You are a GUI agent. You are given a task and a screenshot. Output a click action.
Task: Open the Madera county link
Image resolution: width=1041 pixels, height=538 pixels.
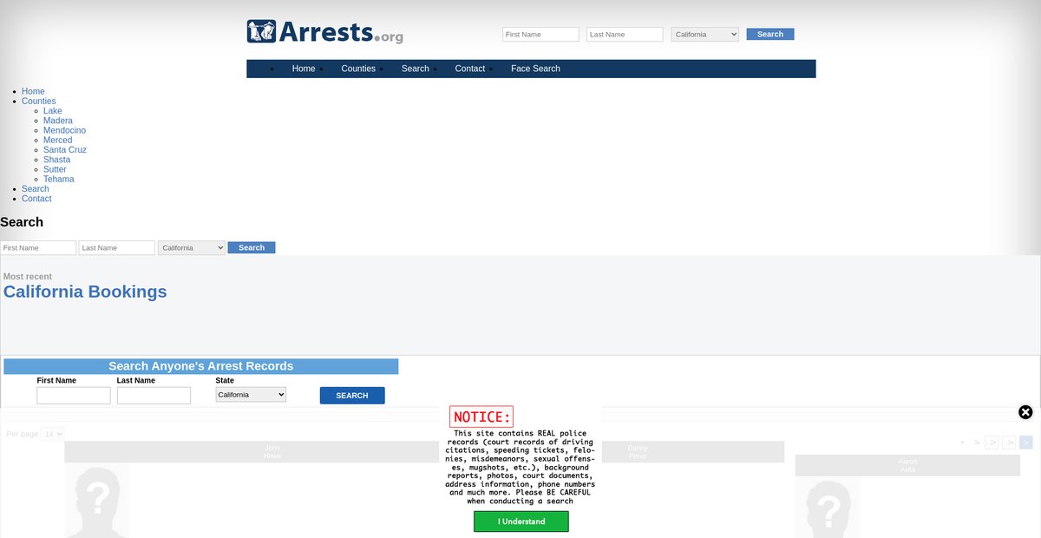58,121
